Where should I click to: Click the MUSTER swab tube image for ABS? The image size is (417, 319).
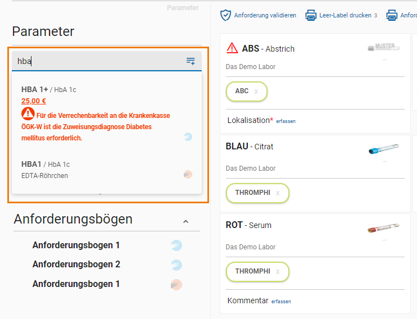click(x=383, y=47)
